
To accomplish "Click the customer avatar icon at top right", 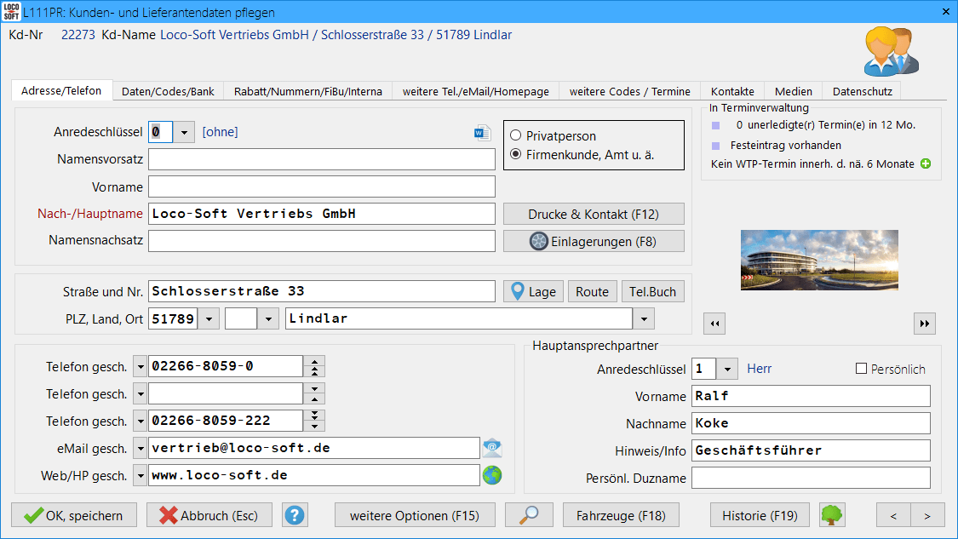I will coord(890,51).
